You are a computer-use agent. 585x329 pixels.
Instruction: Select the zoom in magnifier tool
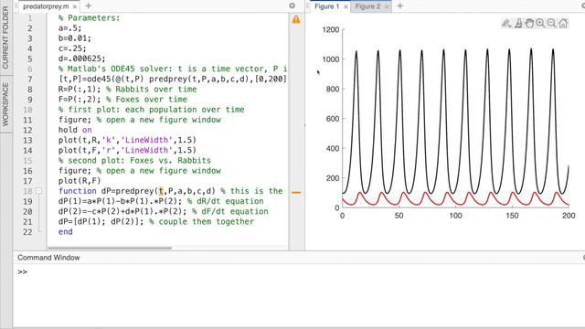(540, 24)
